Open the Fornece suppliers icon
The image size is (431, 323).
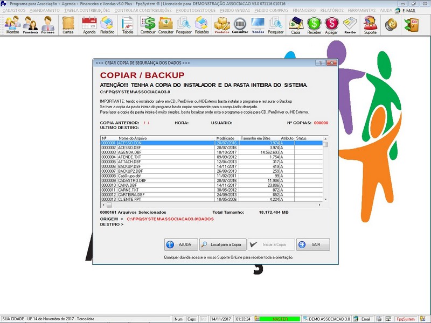click(48, 25)
